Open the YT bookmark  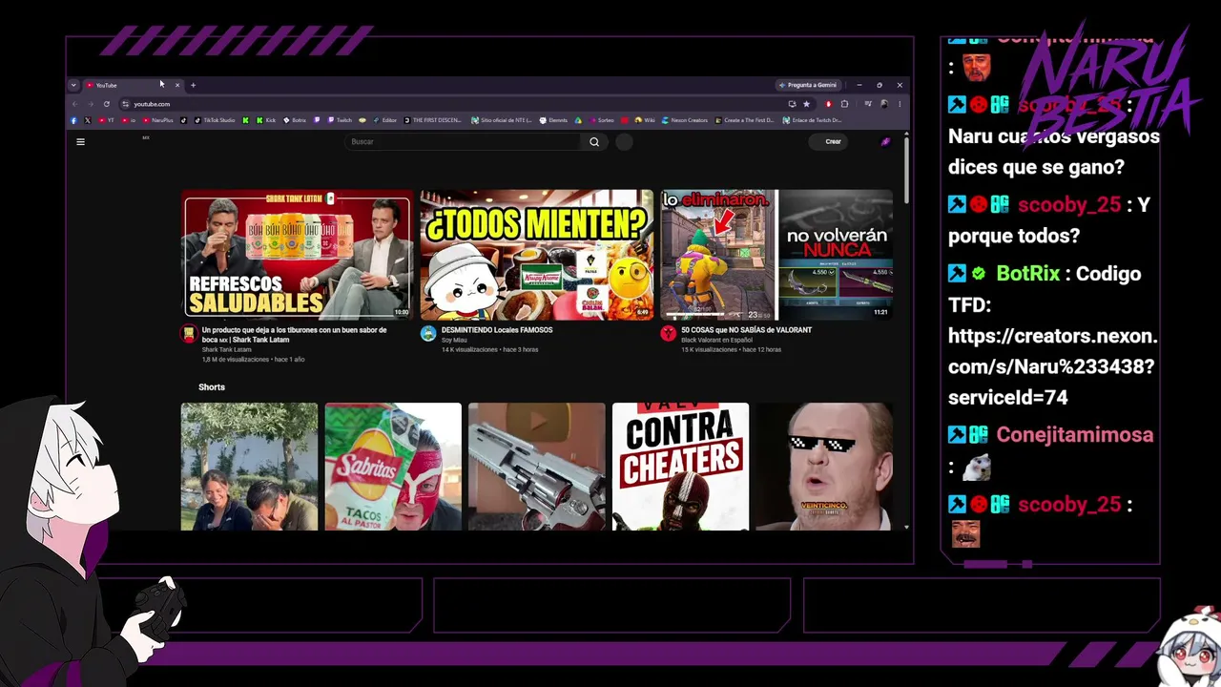click(106, 120)
